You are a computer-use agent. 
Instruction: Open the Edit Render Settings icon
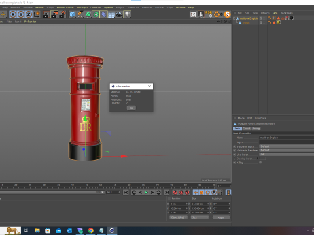coord(62,14)
